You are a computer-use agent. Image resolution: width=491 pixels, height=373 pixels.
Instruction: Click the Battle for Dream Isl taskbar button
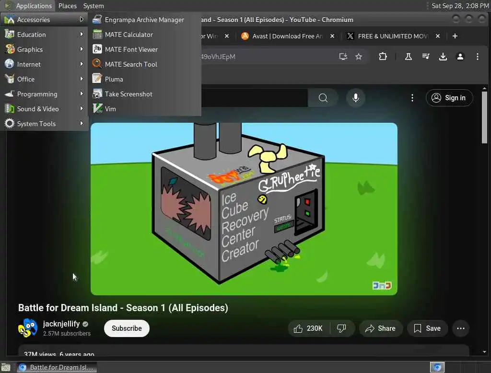57,367
